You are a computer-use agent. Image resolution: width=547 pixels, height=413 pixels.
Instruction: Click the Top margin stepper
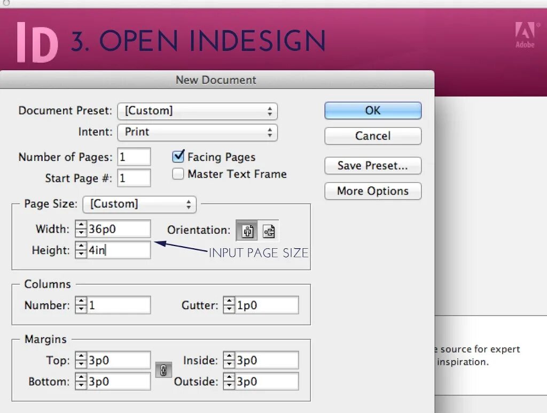tap(81, 360)
